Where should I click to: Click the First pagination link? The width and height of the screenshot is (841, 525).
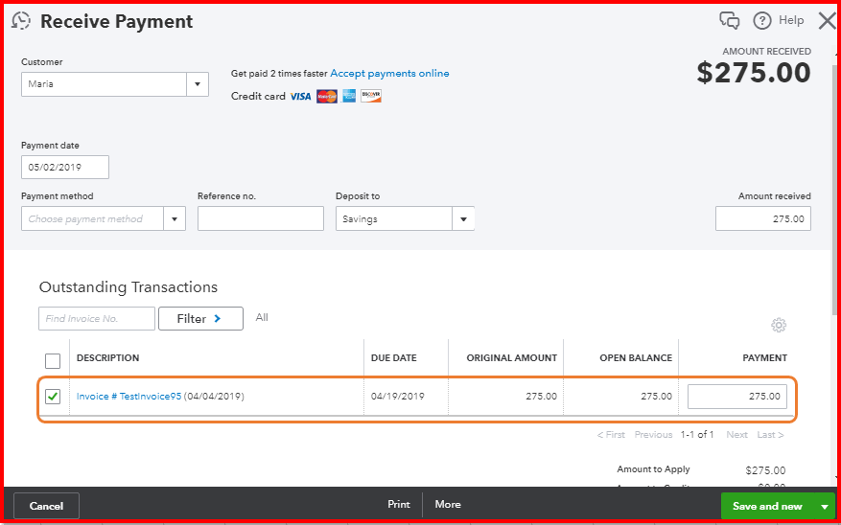pos(611,434)
